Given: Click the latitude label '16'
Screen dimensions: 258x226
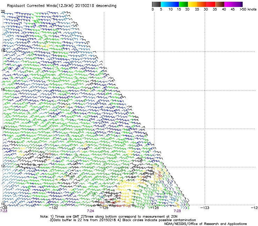Looking at the screenshot, I should coord(3,89).
